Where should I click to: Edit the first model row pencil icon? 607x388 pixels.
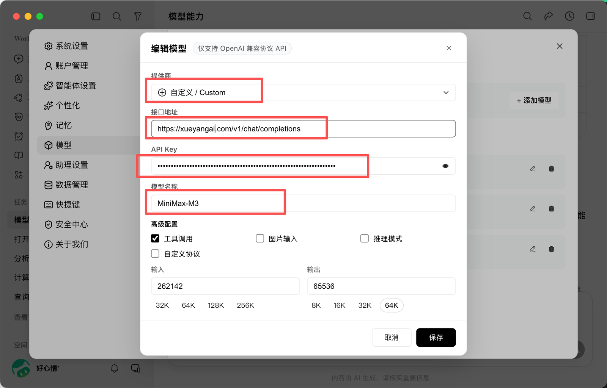[533, 169]
